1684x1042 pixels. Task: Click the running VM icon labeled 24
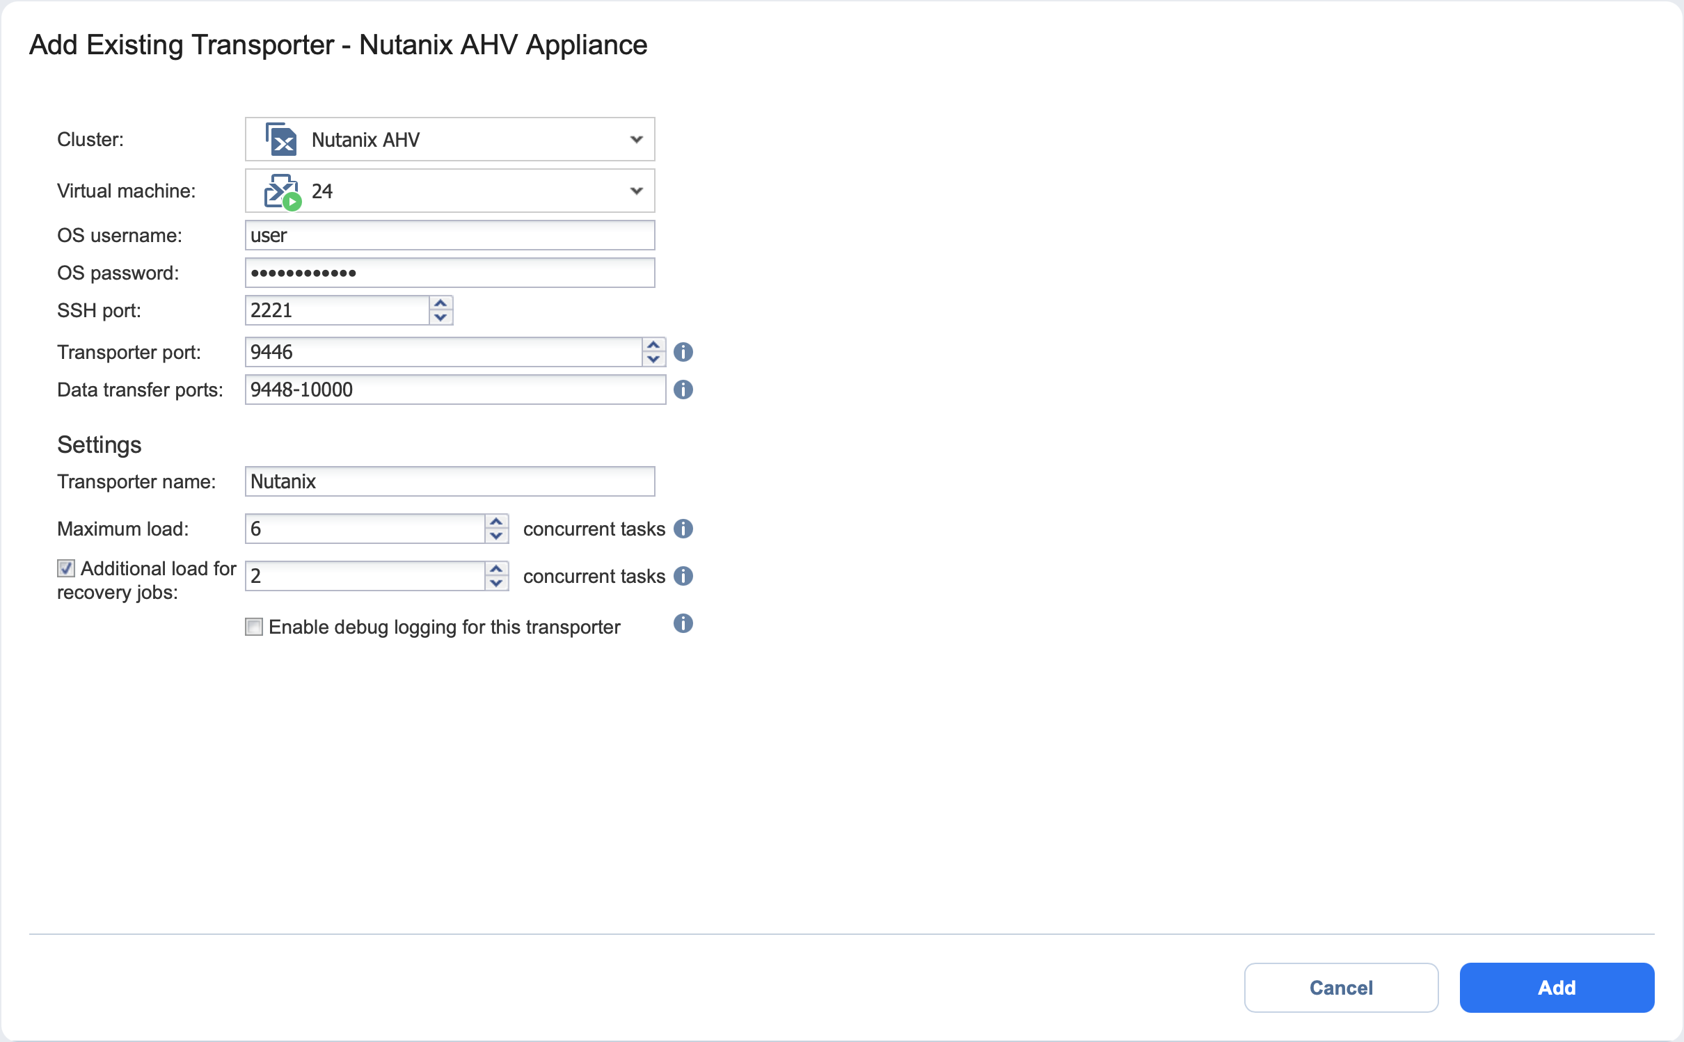point(281,191)
